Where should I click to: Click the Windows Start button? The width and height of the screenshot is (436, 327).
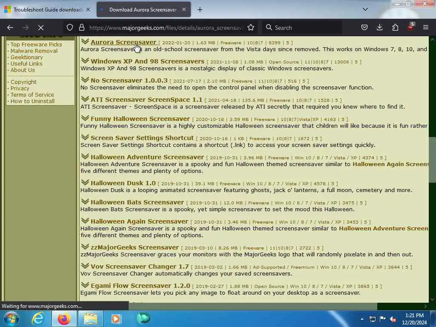click(x=11, y=318)
